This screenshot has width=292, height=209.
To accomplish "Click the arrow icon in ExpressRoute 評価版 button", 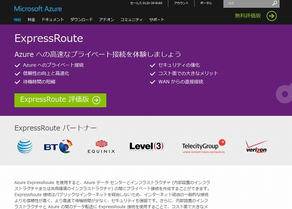I will pyautogui.click(x=96, y=100).
